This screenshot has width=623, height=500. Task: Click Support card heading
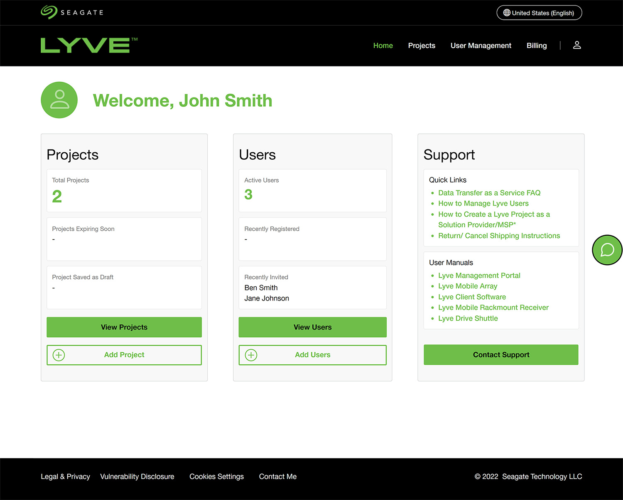pos(449,155)
